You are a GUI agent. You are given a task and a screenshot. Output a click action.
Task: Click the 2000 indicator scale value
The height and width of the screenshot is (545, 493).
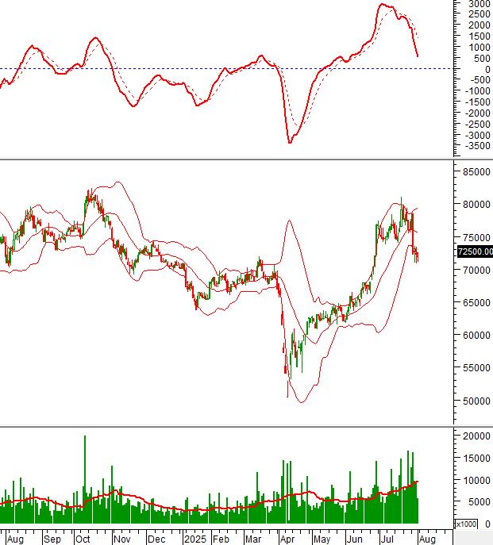479,25
